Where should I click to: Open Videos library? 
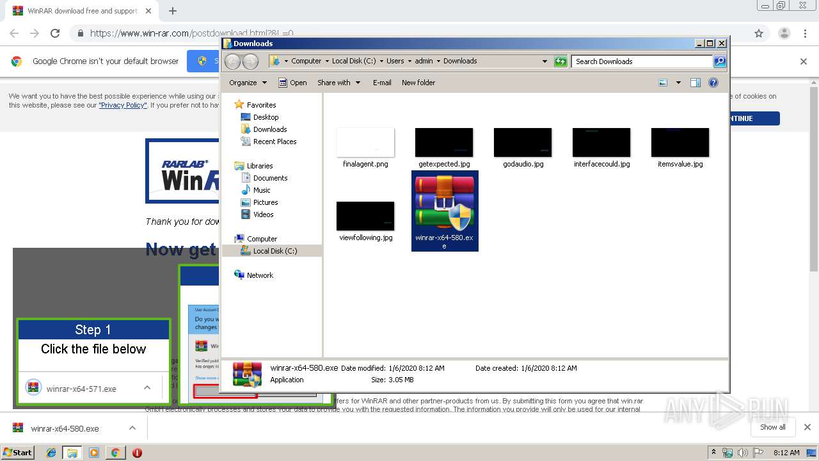[x=263, y=214]
